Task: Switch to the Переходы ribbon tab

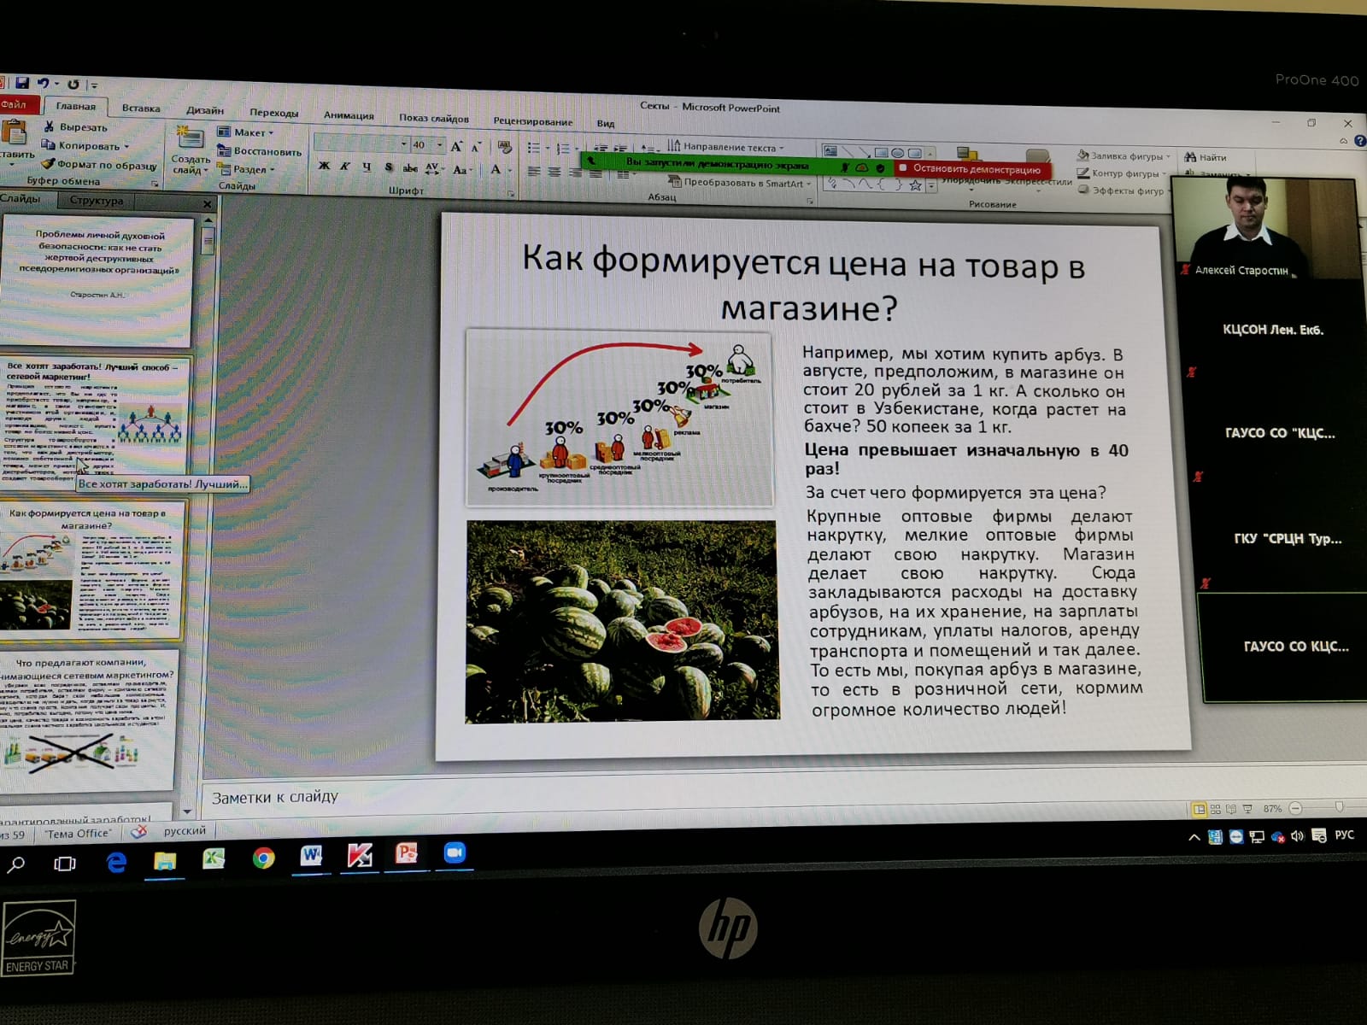Action: point(273,113)
